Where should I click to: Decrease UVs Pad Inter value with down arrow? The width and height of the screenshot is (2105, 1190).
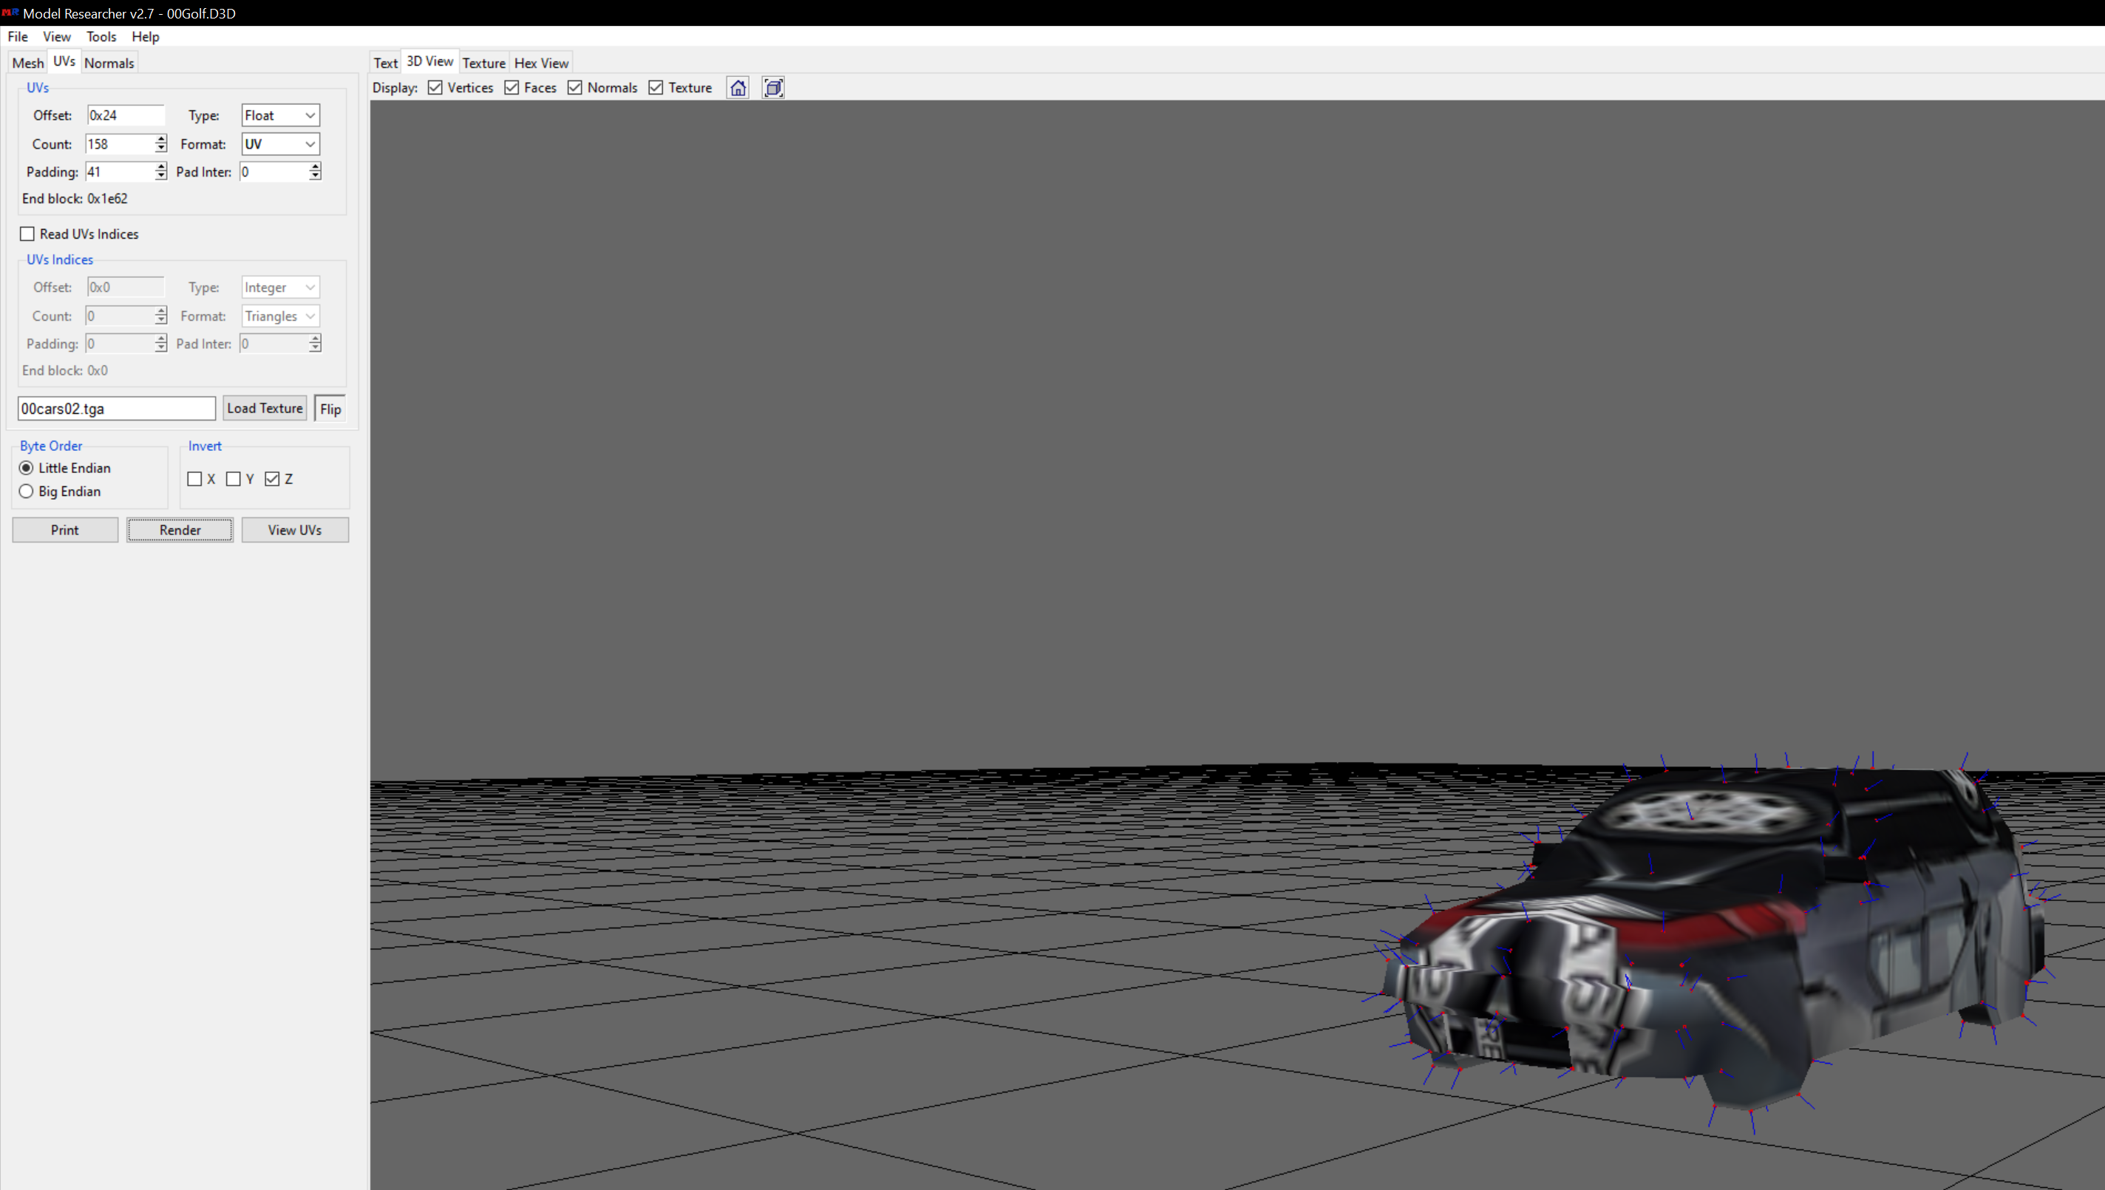tap(316, 177)
